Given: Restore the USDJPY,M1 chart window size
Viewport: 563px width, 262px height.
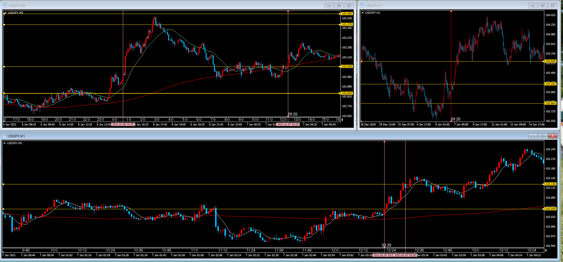Looking at the screenshot, I should click(543, 136).
